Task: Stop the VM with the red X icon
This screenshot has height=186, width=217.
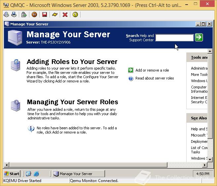Action: tap(65, 15)
